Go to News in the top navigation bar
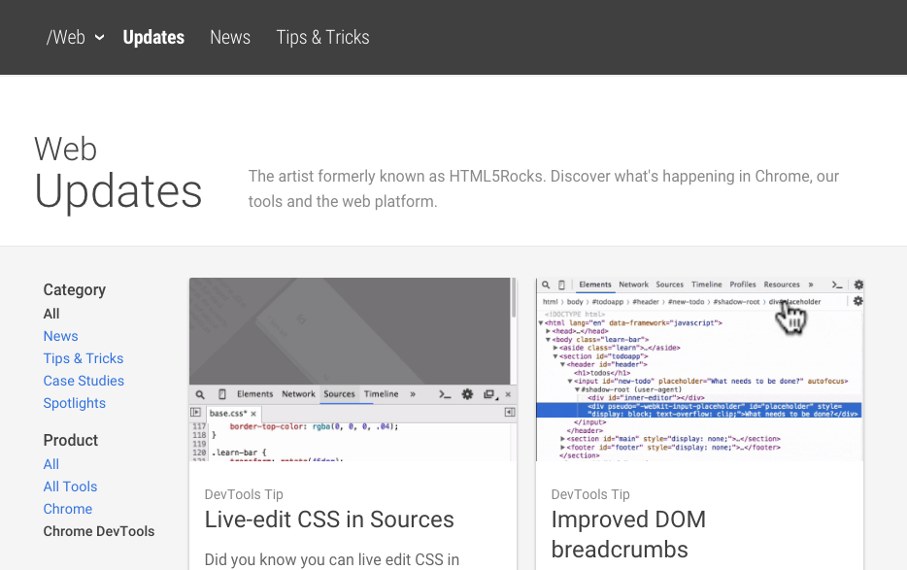 pyautogui.click(x=230, y=38)
